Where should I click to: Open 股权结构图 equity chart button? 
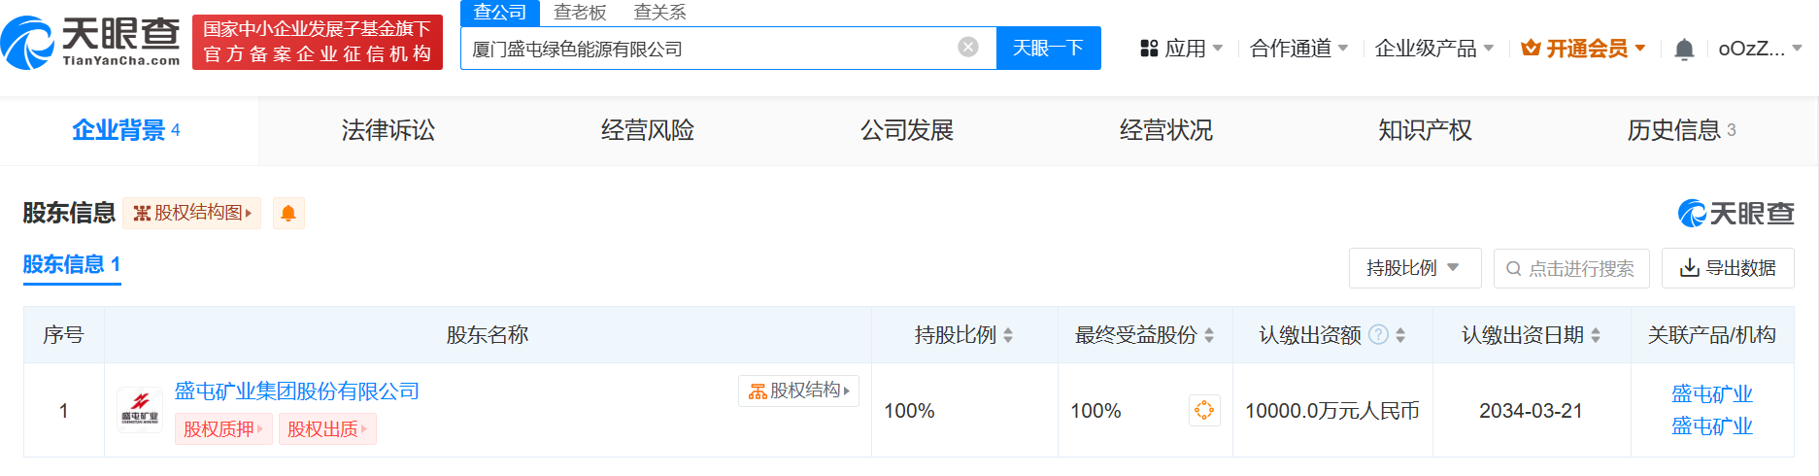(192, 214)
